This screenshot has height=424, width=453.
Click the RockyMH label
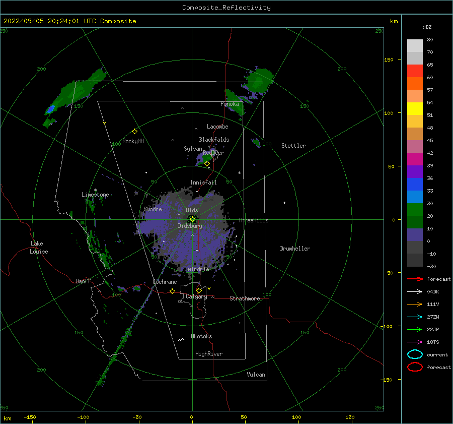coord(133,141)
